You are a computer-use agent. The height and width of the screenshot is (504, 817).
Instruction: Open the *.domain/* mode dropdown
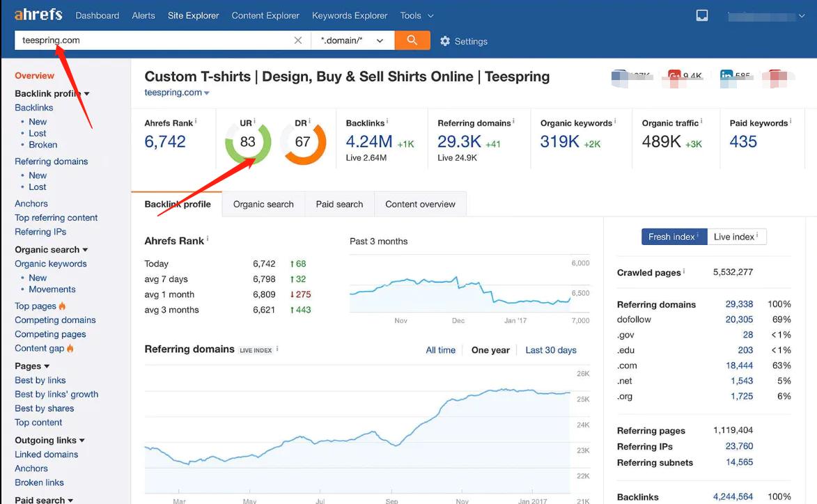pyautogui.click(x=352, y=40)
